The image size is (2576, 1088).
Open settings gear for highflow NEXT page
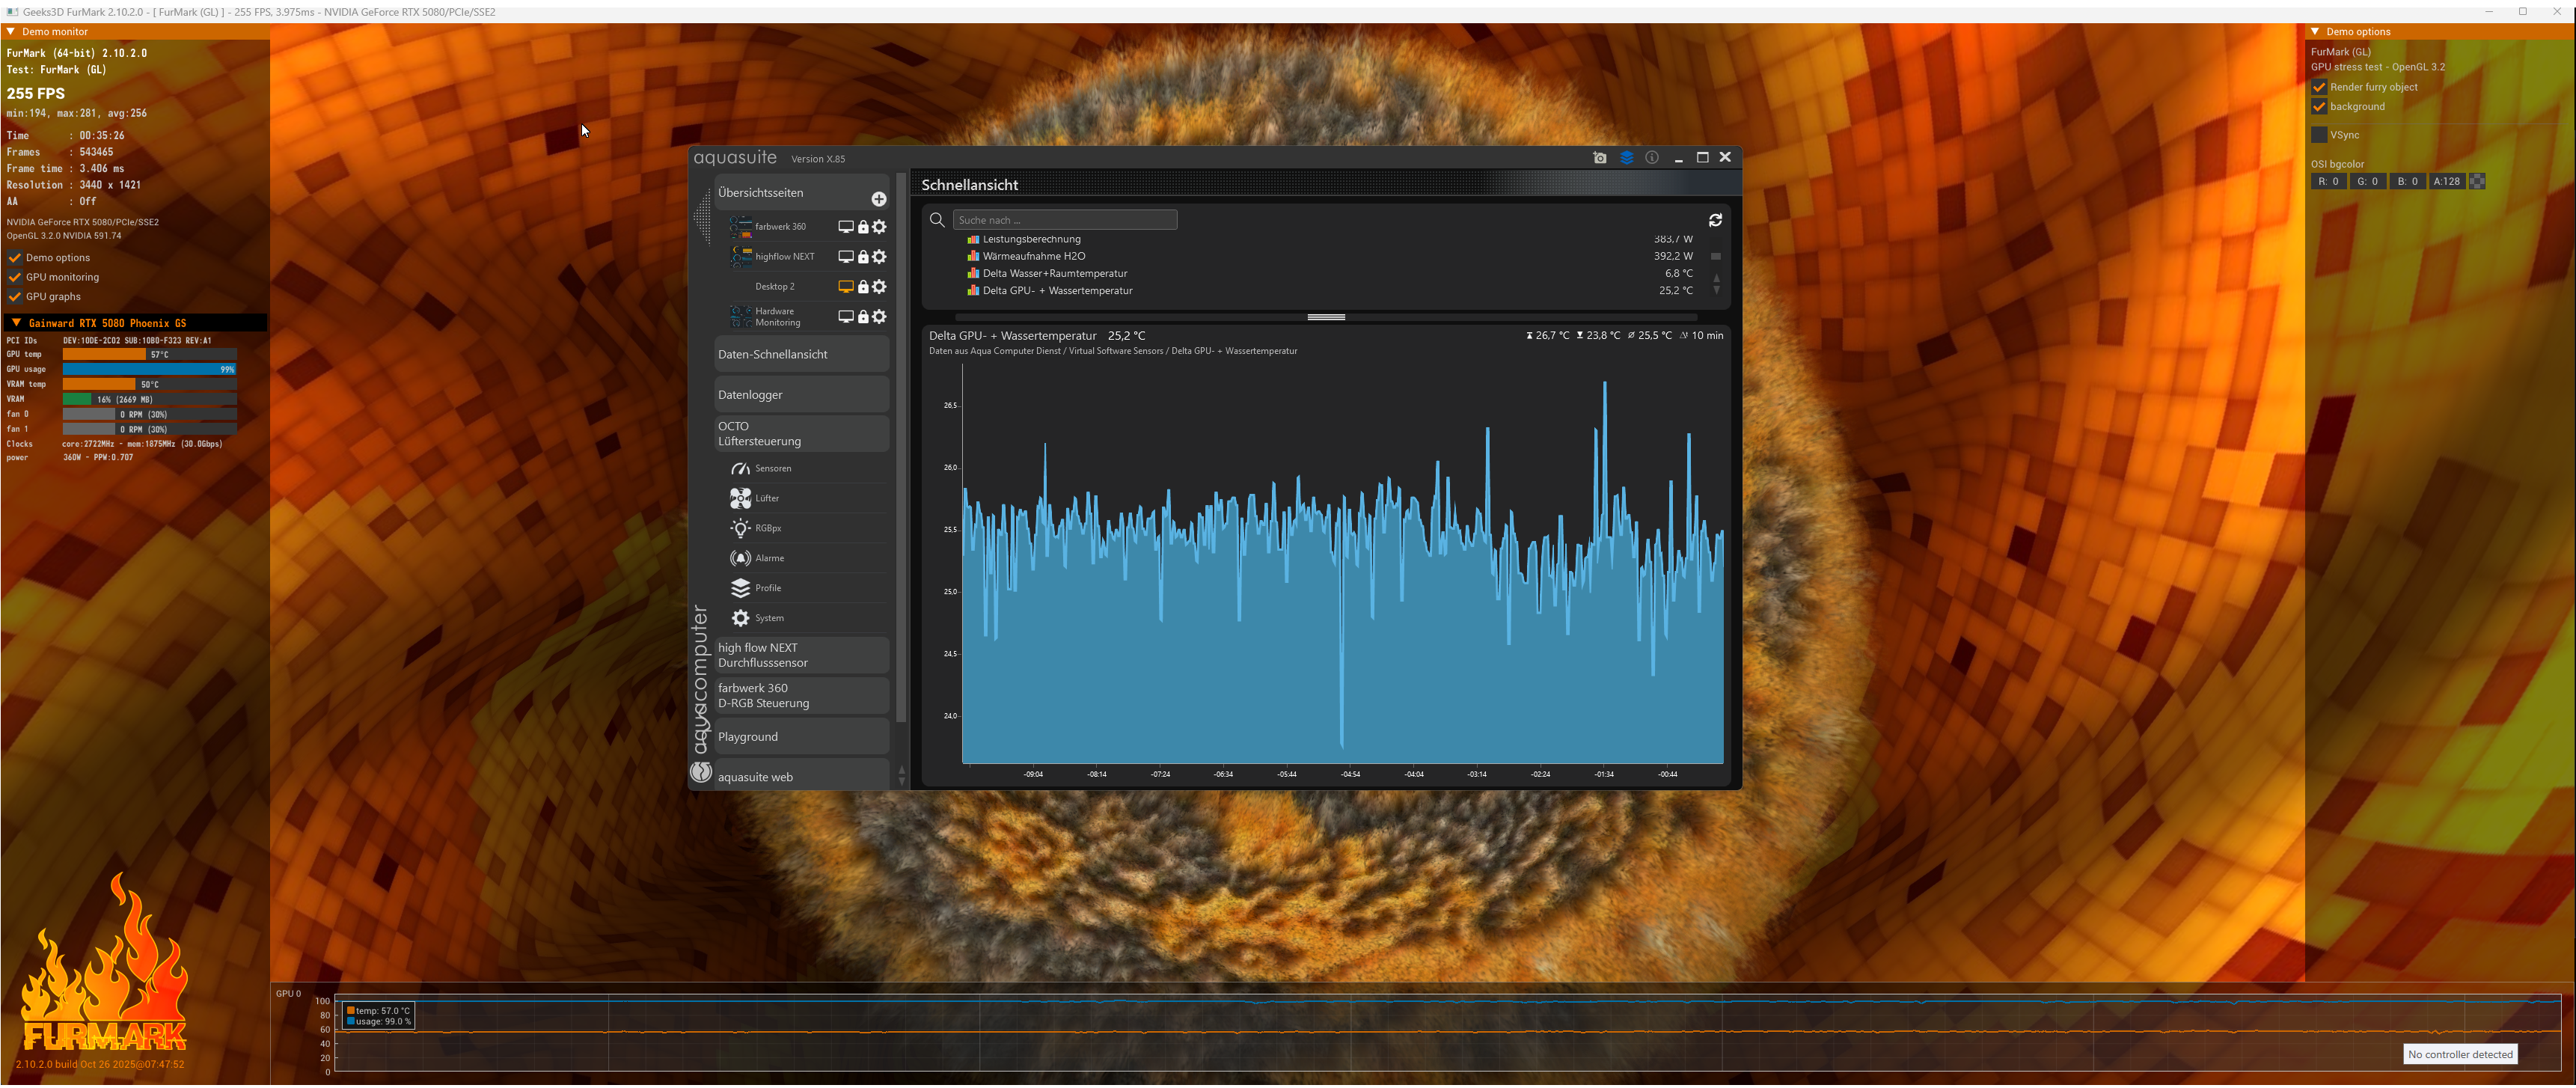click(879, 257)
